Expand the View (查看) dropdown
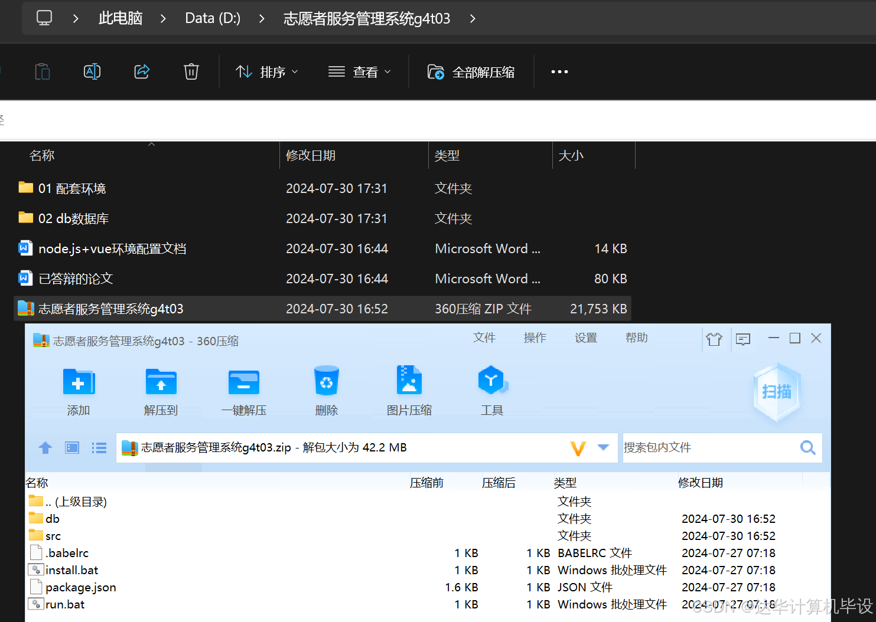This screenshot has height=622, width=876. click(387, 72)
